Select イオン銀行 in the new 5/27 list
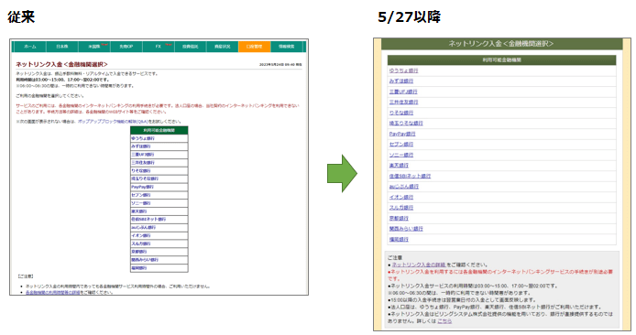The height and width of the screenshot is (335, 636). click(x=401, y=198)
